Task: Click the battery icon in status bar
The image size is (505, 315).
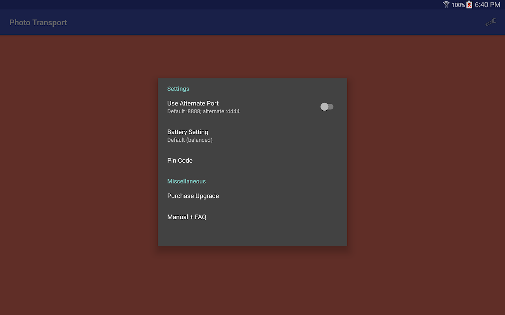Action: 469,5
